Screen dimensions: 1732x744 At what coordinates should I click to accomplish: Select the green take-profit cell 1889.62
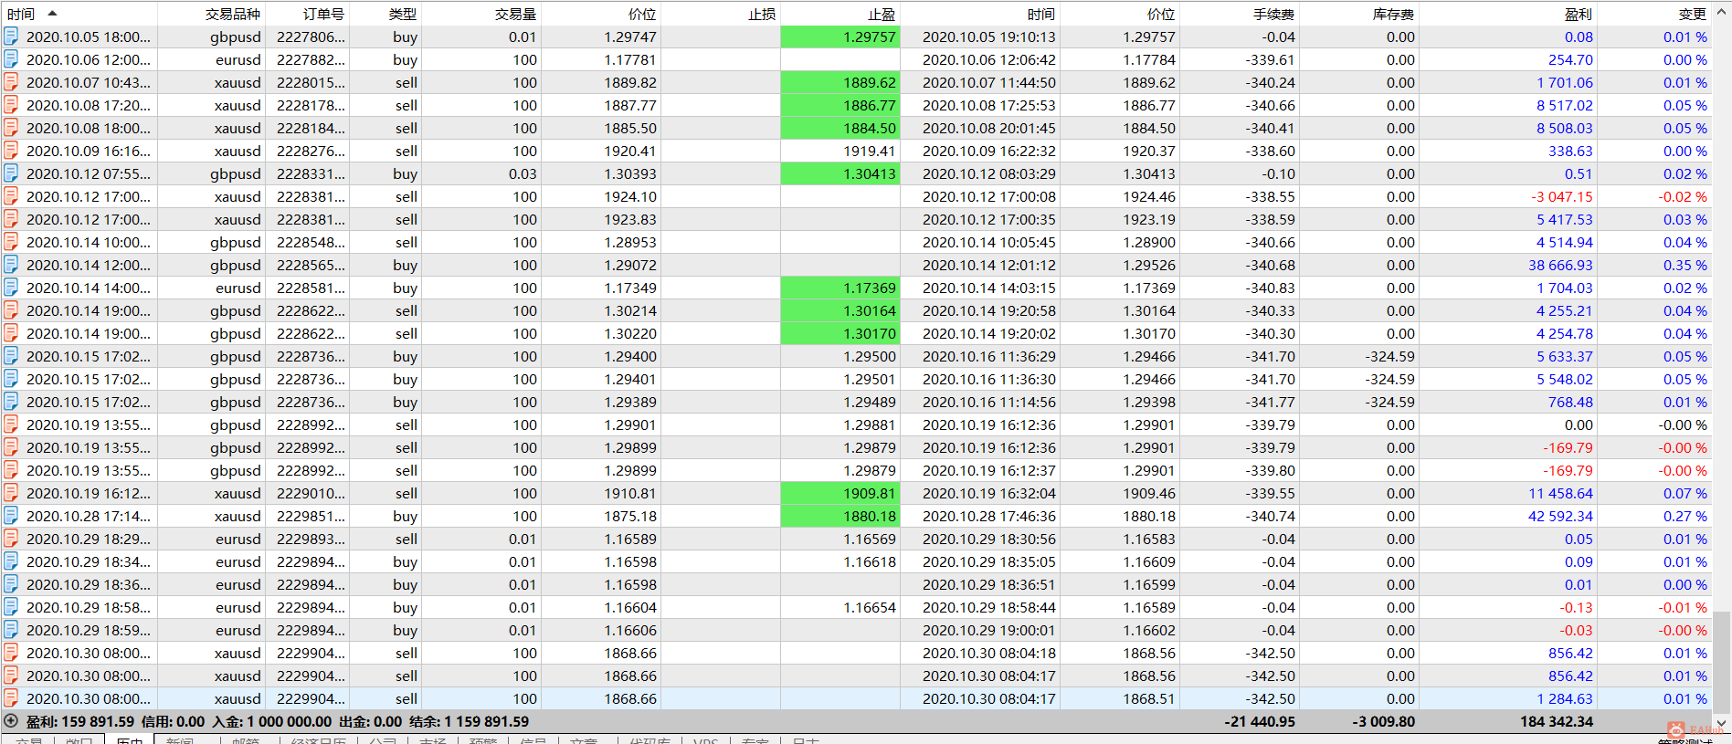840,82
